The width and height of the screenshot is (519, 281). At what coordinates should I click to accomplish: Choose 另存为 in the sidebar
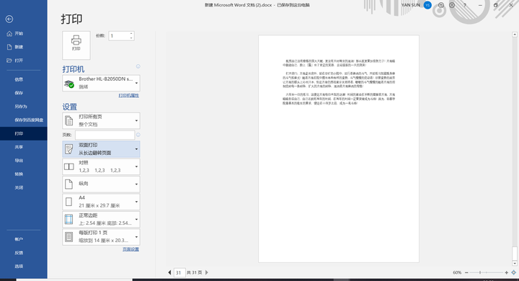[24, 107]
